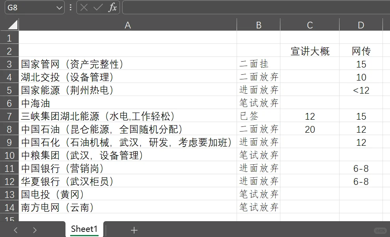390x237 pixels.
Task: Select the cell containing 已签
Action: (258, 116)
